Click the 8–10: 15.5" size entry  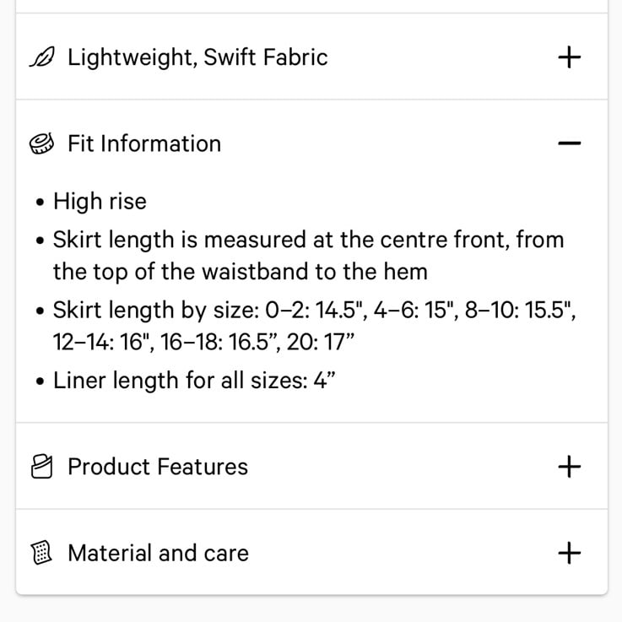pos(520,310)
